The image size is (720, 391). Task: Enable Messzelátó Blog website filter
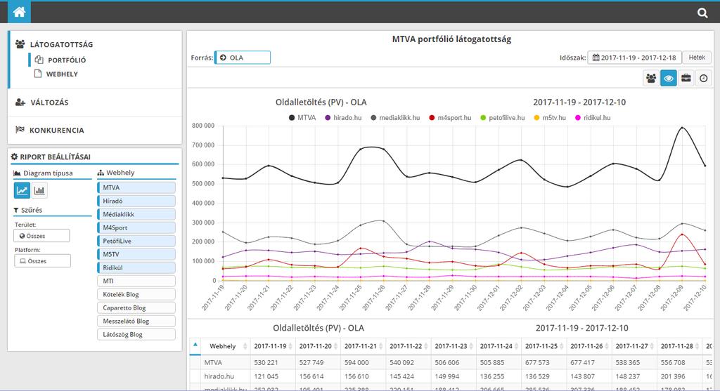[x=136, y=321]
